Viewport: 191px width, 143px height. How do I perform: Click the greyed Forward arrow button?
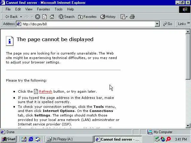[x=26, y=17]
